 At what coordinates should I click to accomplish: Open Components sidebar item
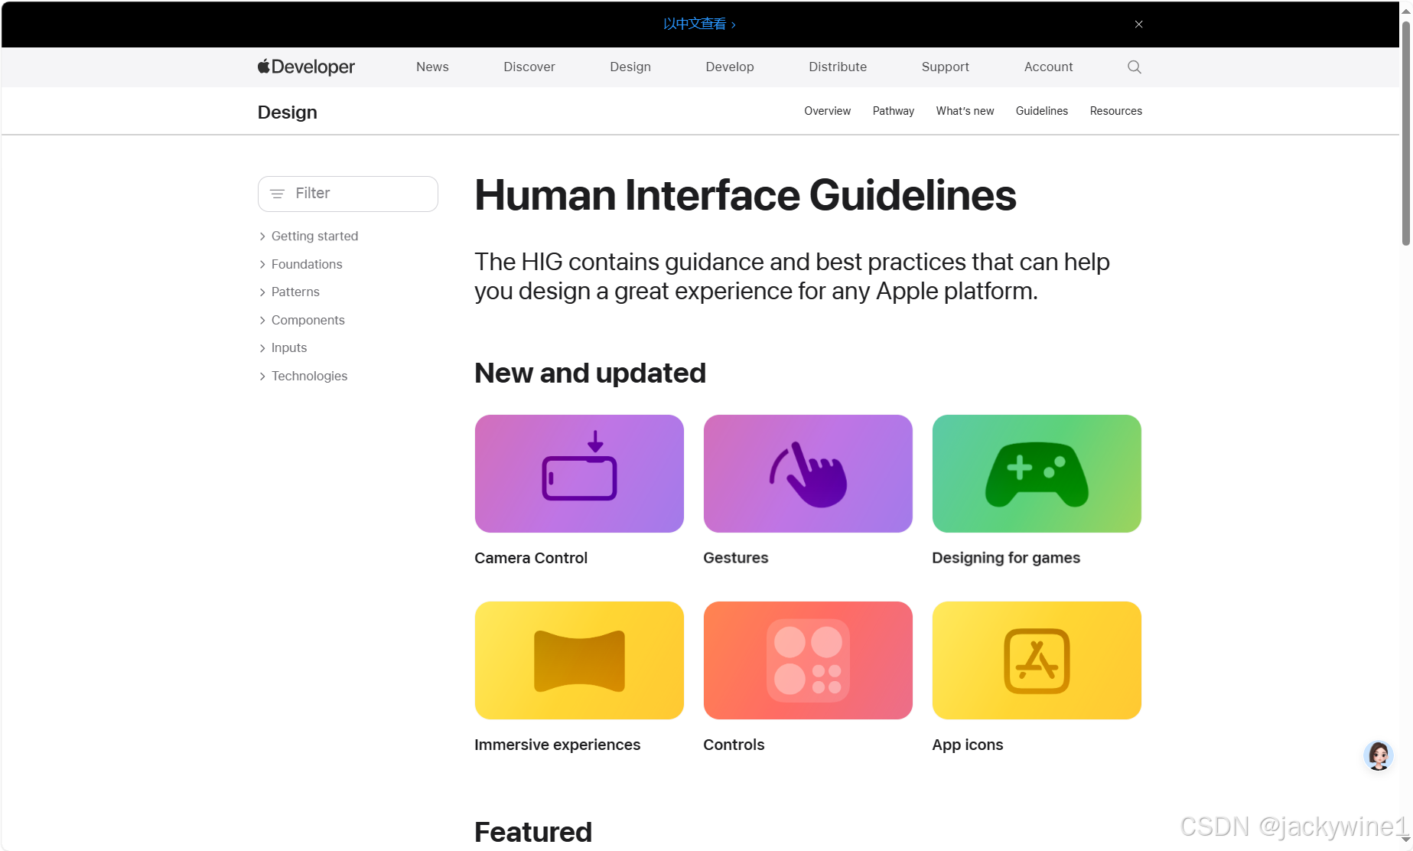point(308,321)
